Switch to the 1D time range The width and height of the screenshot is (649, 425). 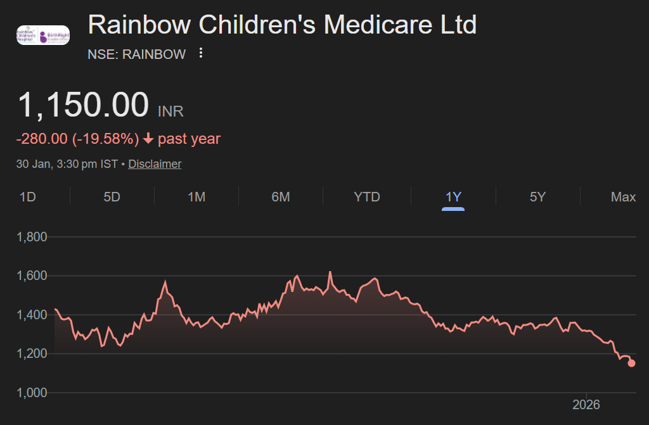click(x=28, y=197)
